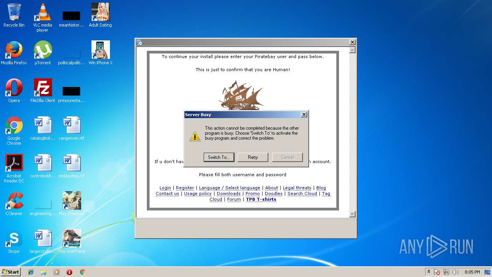
Task: Open the controladdr document icon
Action: pos(42,166)
